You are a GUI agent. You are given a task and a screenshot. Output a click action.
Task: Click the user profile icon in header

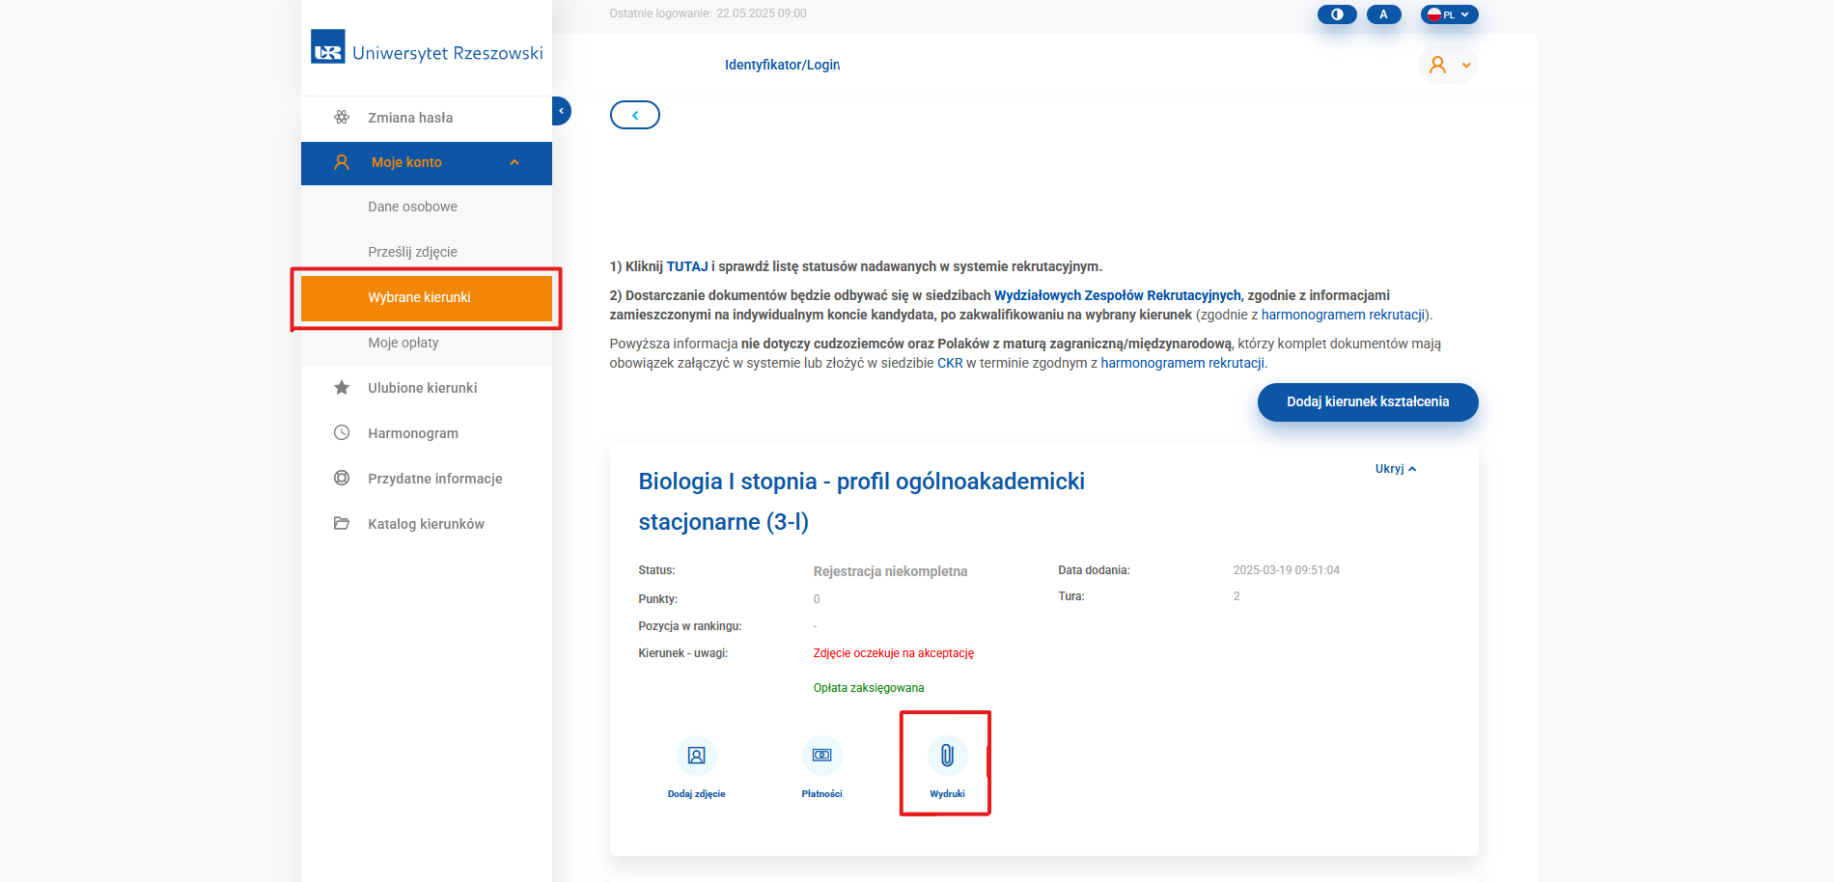pyautogui.click(x=1447, y=65)
